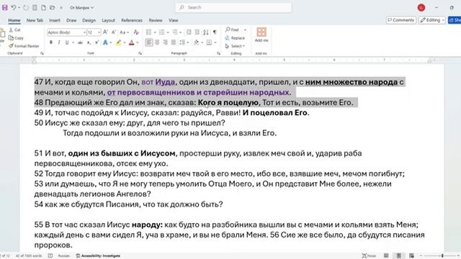Clear all formatting from selection
The image size is (461, 259).
(136, 32)
